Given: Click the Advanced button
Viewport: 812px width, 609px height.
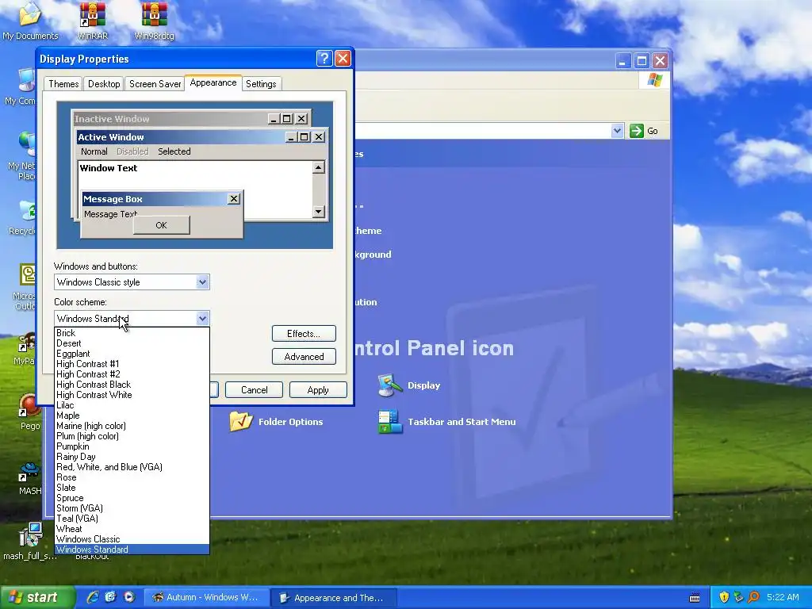Looking at the screenshot, I should [304, 356].
